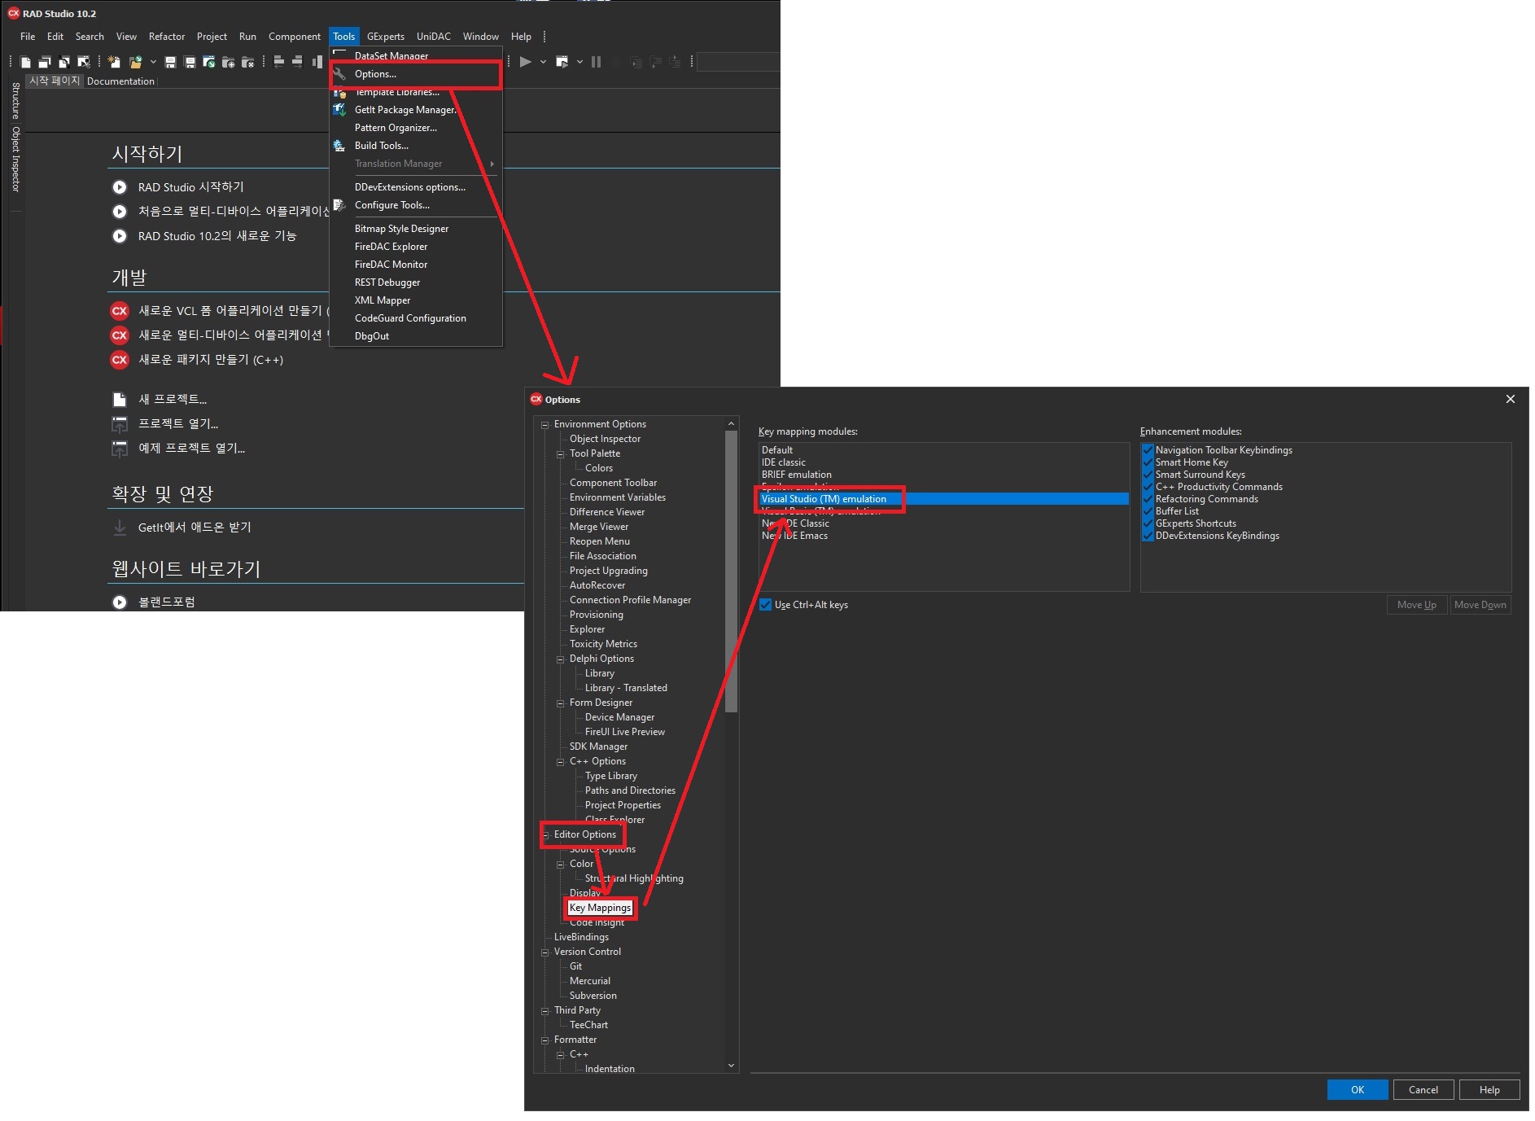
Task: Open the File menu
Action: (28, 37)
